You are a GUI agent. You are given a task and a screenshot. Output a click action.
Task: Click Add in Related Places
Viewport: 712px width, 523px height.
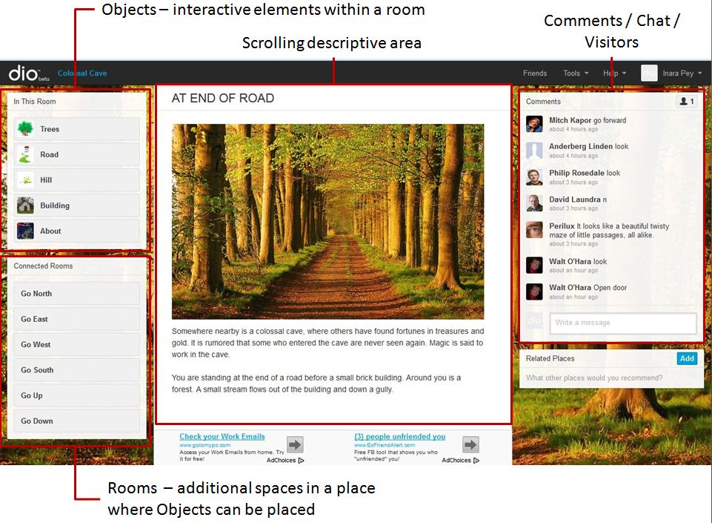(687, 358)
